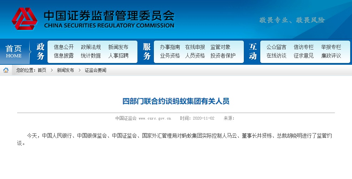The width and height of the screenshot is (352, 179).
Task: Open 举报专栏 menu item
Action: pos(331,47)
